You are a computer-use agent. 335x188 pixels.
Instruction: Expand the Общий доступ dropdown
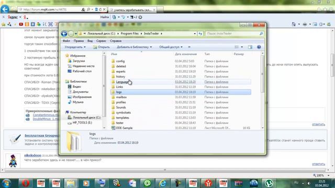pos(171,47)
